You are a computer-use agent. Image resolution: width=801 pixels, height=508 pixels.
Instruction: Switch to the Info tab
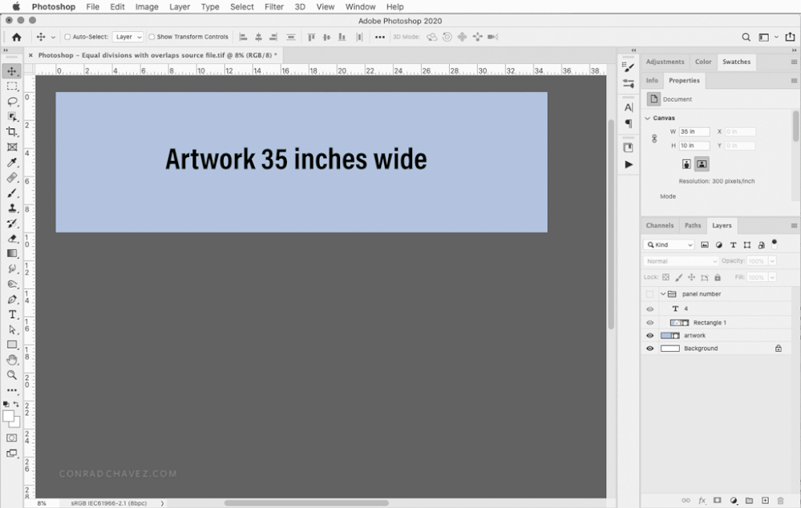point(652,80)
